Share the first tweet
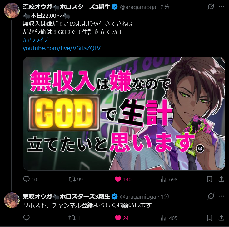 pyautogui.click(x=221, y=179)
